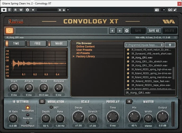Go to next preset arrow

coord(120,31)
